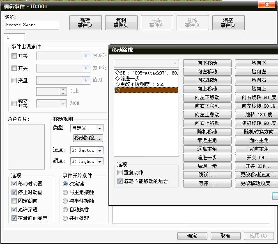Click the 移动路线... button
278x244 pixels.
coord(88,138)
